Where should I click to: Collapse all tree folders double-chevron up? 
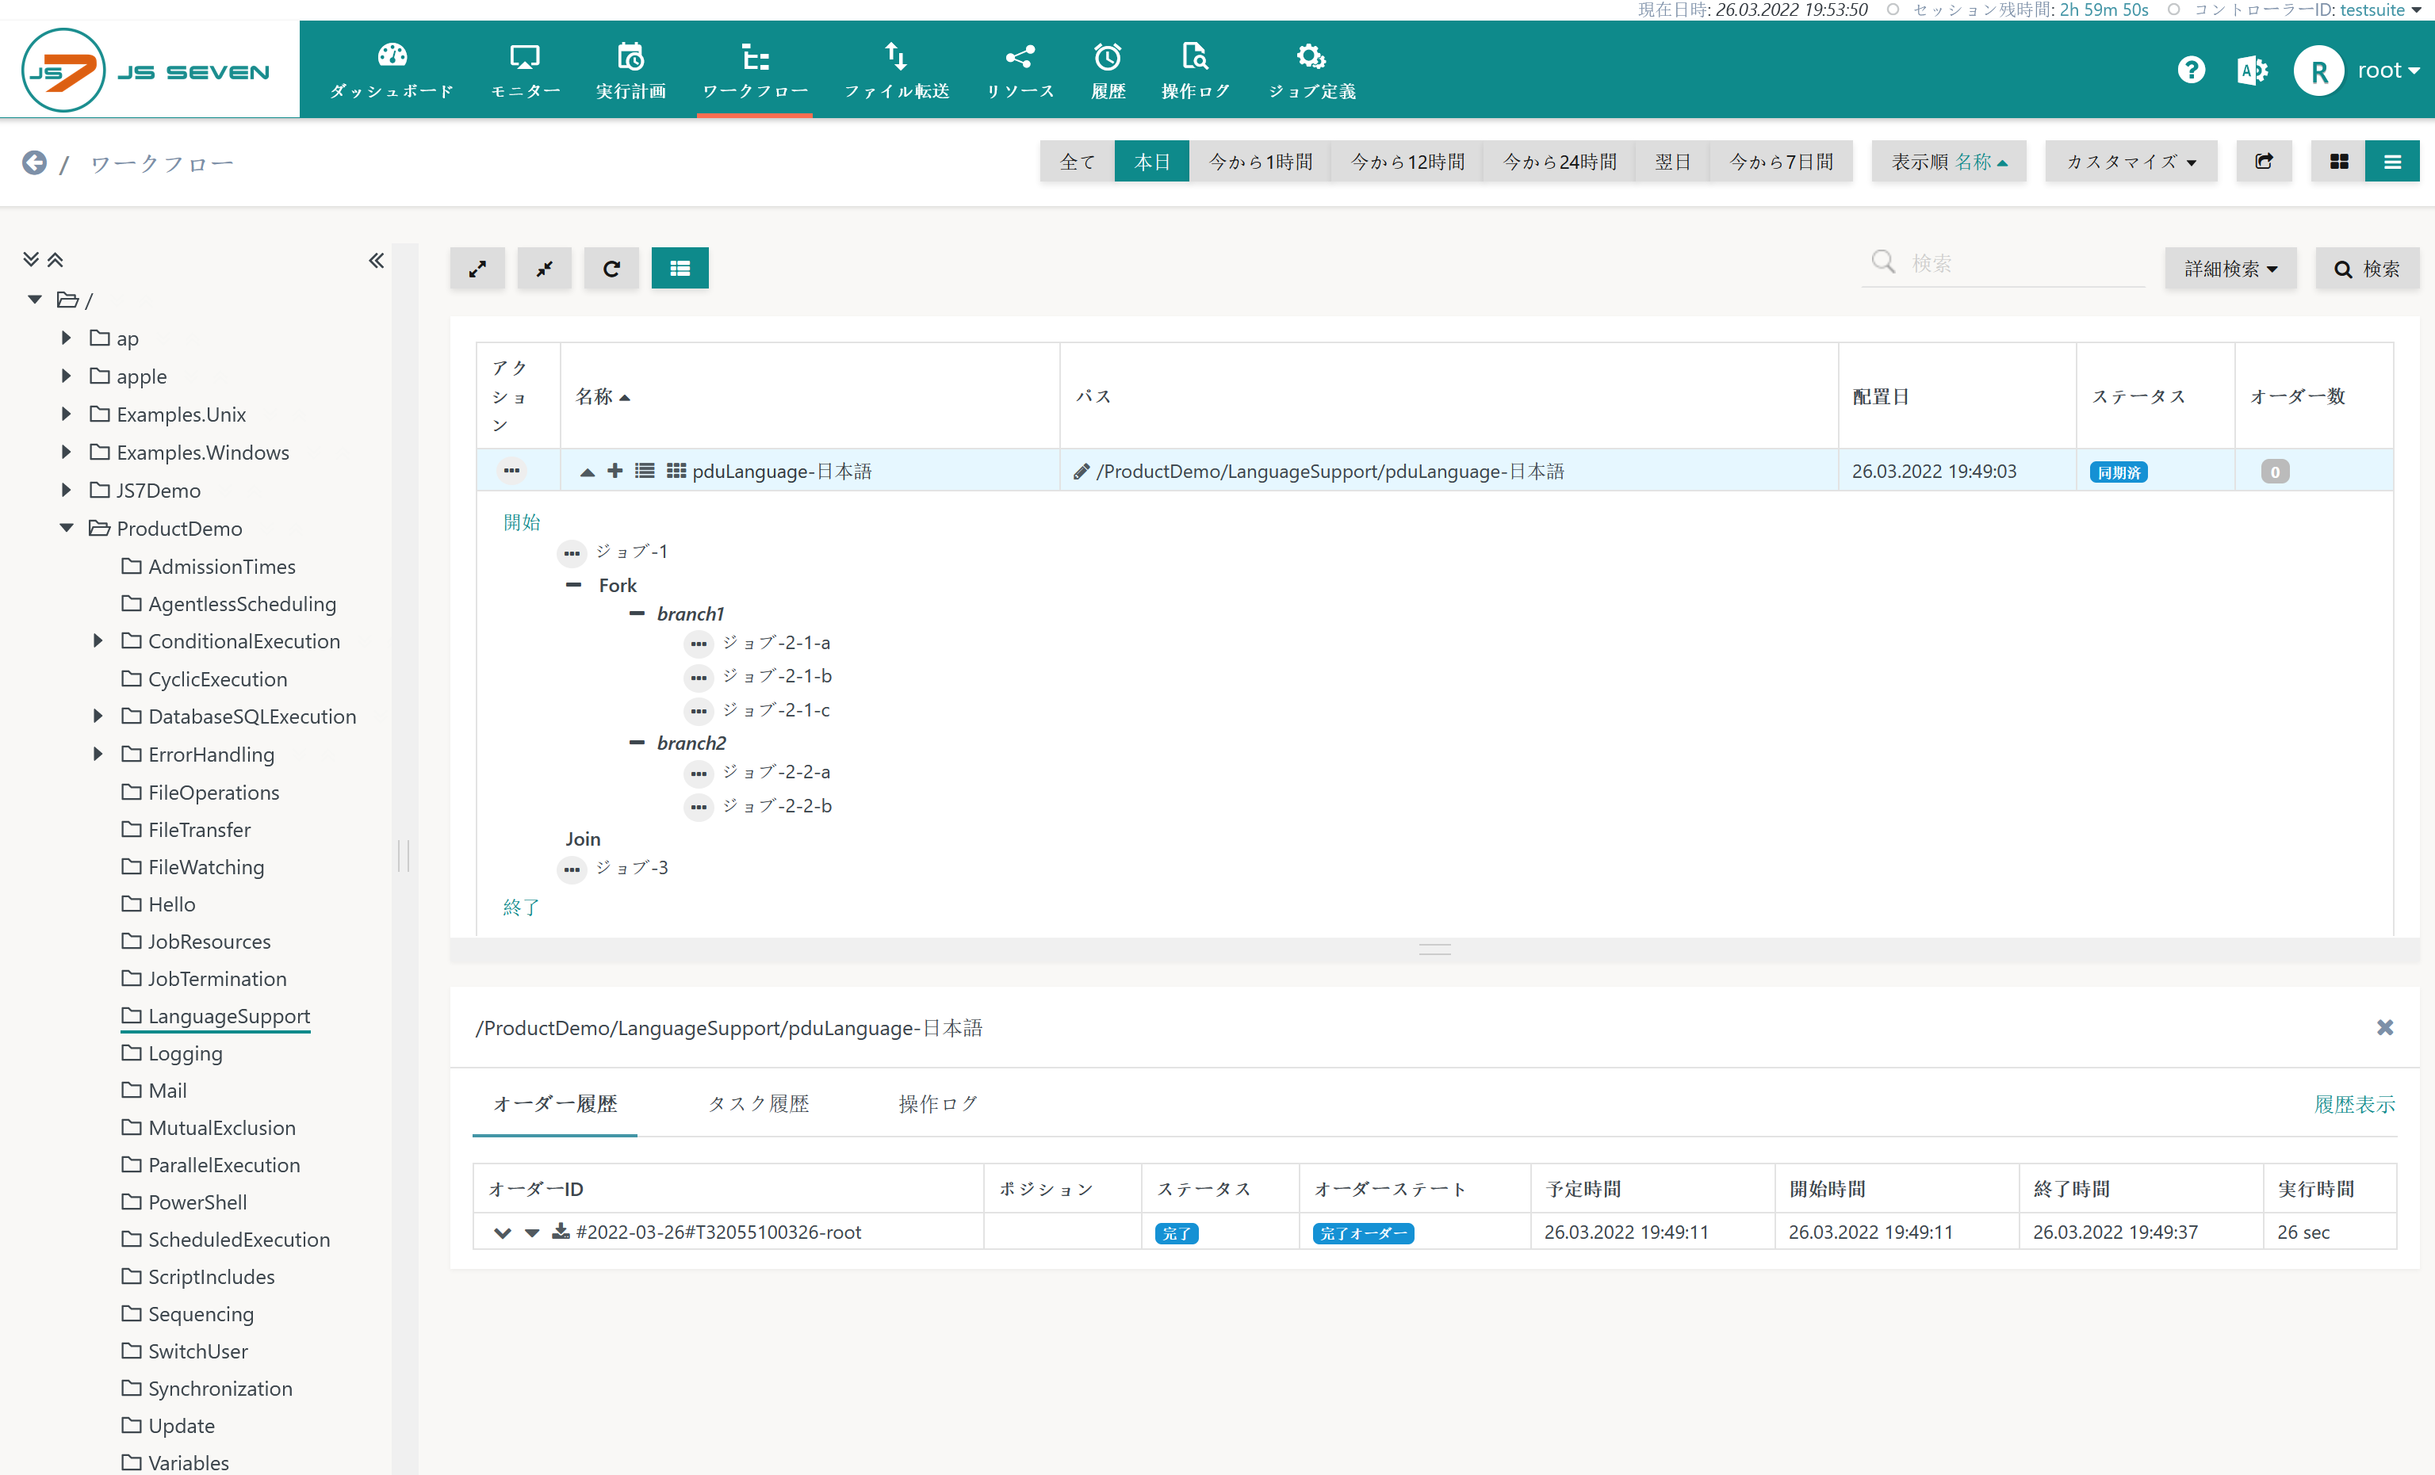[x=56, y=259]
